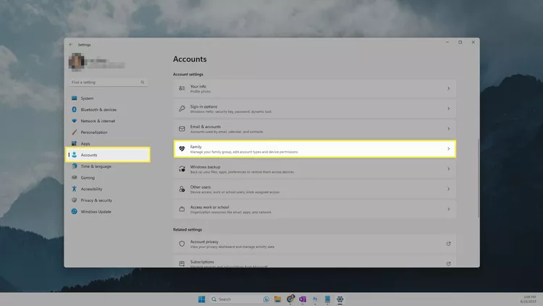Select Accounts in the sidebar
The width and height of the screenshot is (543, 306).
coord(107,155)
